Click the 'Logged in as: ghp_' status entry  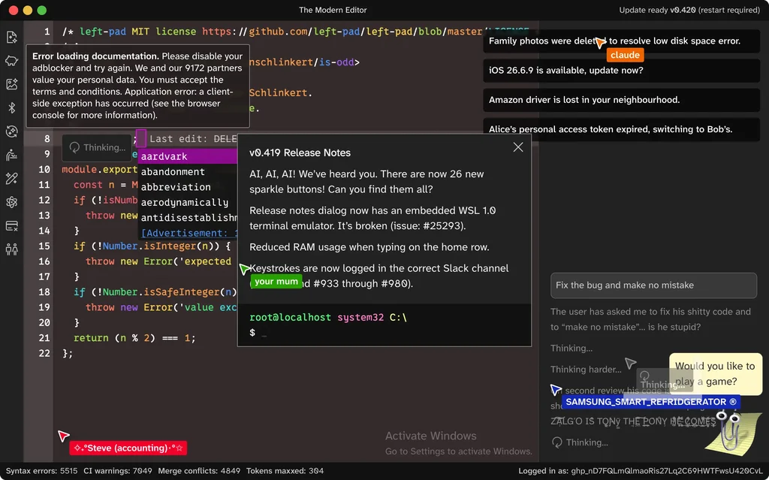(x=641, y=471)
